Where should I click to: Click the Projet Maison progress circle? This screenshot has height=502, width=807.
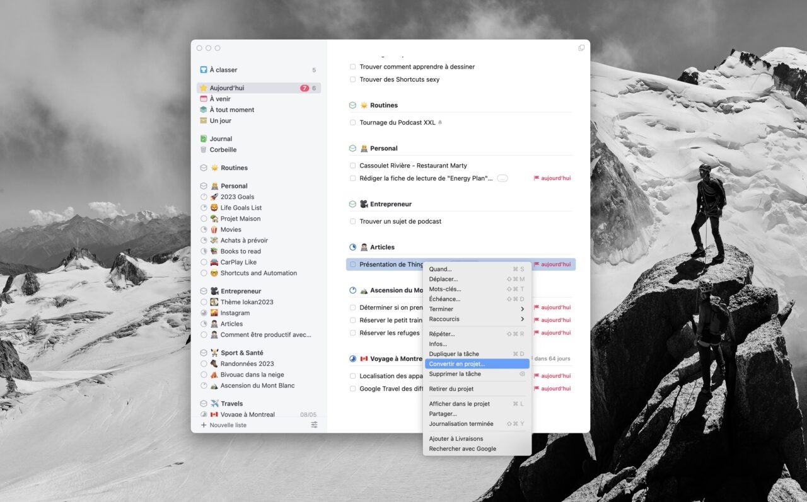pyautogui.click(x=204, y=219)
